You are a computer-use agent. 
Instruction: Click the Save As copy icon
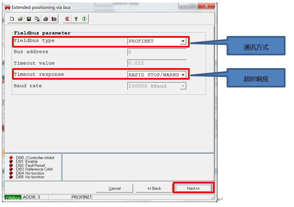37,19
